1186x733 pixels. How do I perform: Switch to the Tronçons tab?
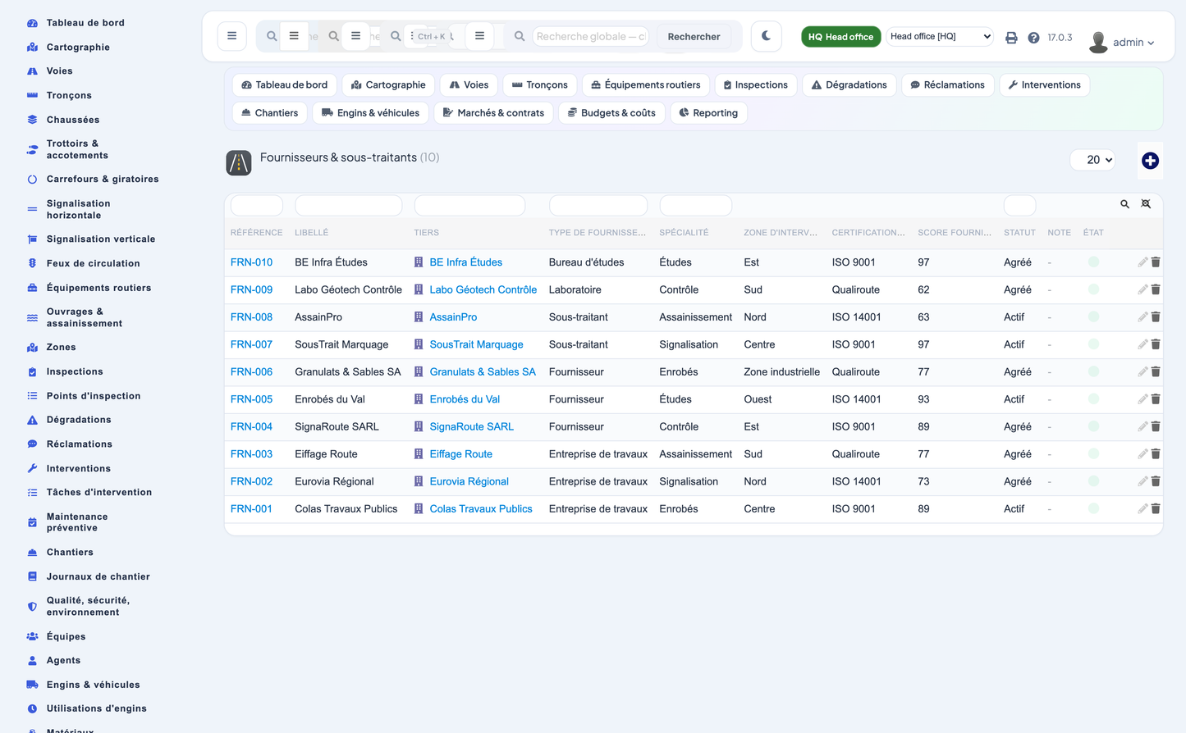pyautogui.click(x=539, y=85)
